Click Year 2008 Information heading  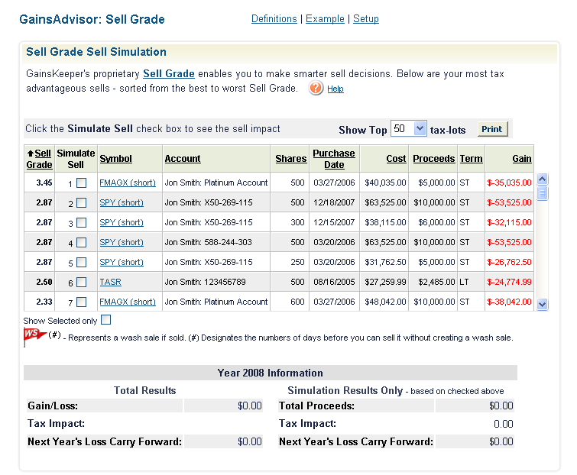pyautogui.click(x=270, y=373)
